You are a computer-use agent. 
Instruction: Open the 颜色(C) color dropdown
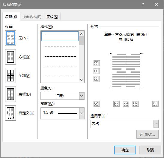point(62,96)
